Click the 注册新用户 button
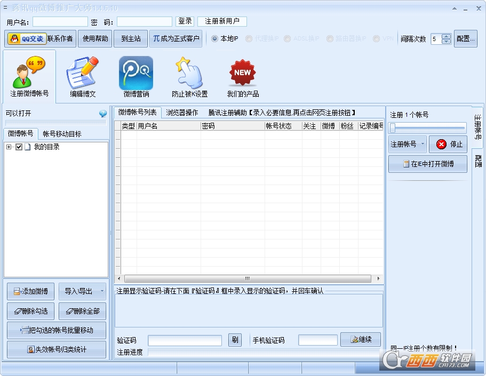Image resolution: width=486 pixels, height=376 pixels. 222,21
